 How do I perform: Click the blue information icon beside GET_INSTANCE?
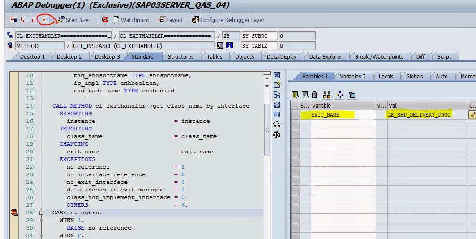[229, 46]
